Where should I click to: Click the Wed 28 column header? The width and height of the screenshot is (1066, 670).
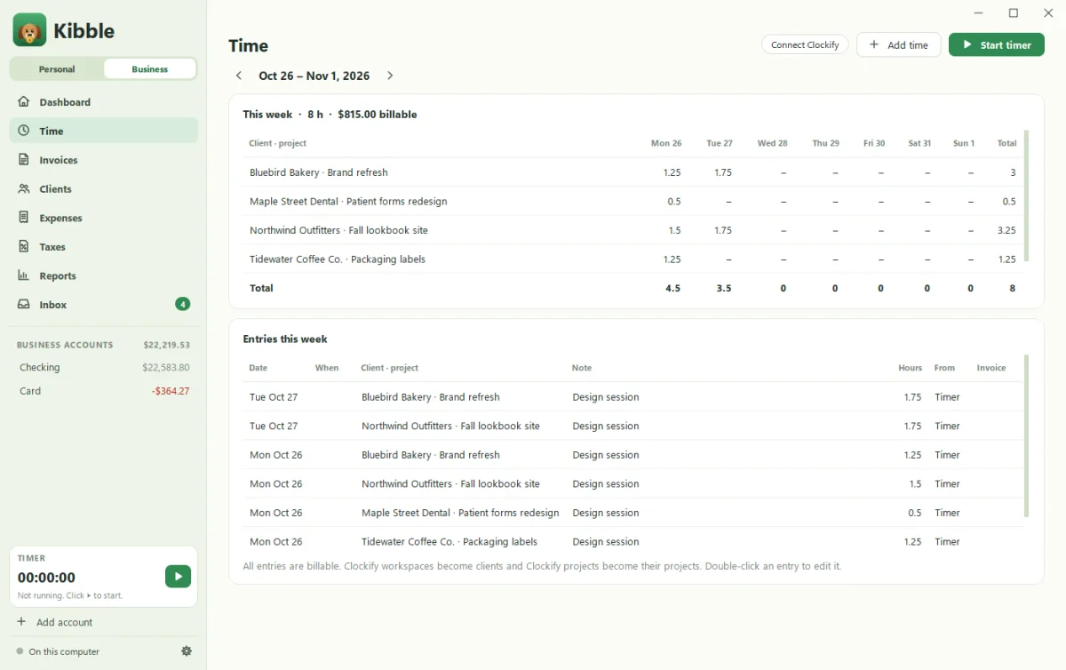772,143
